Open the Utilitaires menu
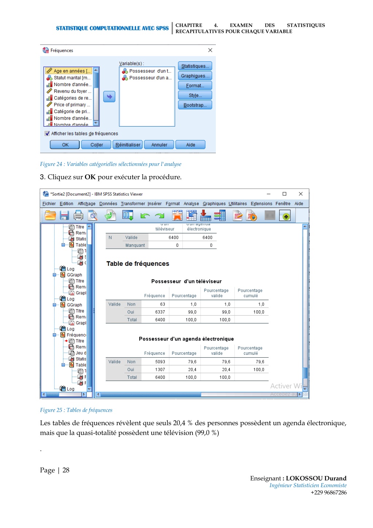 (x=238, y=204)
